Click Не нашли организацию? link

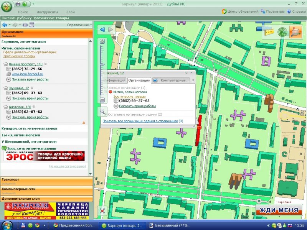[68, 166]
